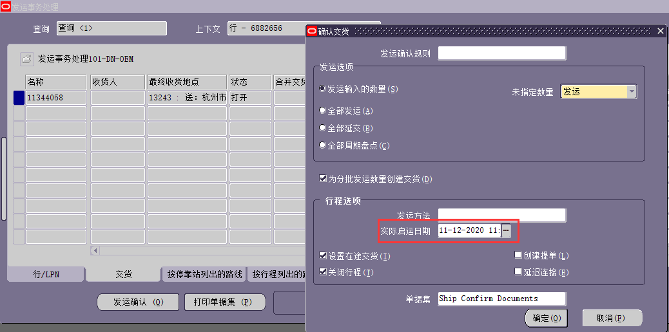The width and height of the screenshot is (669, 332).
Task: Expand the 未指定数量 dropdown
Action: 632,92
